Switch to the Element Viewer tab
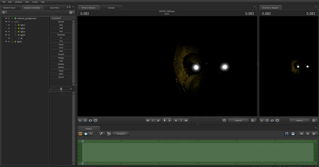 coord(9,8)
